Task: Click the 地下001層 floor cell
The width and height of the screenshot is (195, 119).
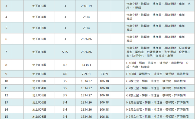Action: 39,52
